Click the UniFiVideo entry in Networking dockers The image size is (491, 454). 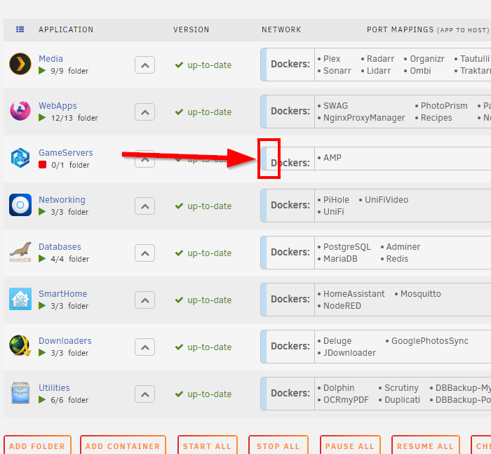coord(386,199)
